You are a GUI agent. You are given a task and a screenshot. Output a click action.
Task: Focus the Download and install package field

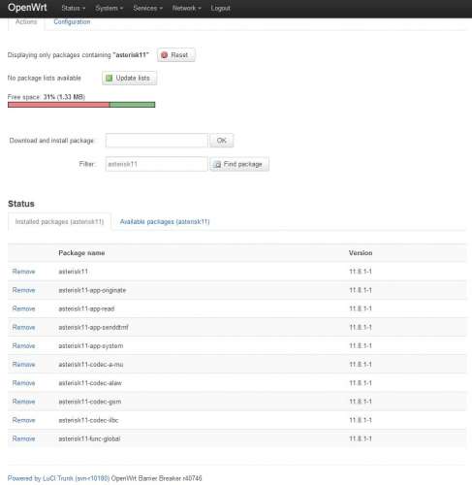point(156,141)
